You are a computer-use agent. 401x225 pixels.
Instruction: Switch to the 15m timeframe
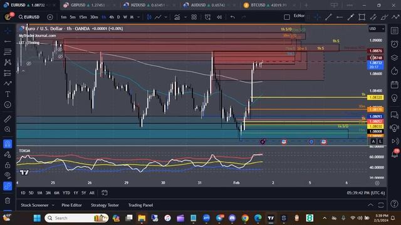coord(83,17)
